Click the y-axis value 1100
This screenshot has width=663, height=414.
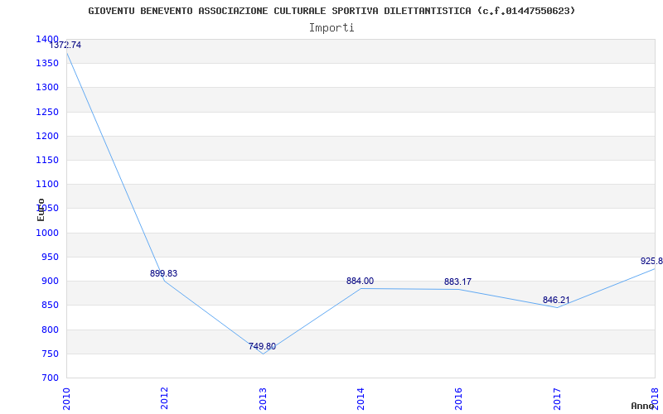click(x=47, y=184)
